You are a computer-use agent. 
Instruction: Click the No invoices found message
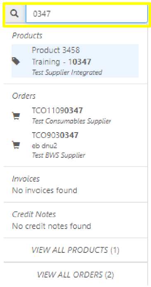point(45,190)
